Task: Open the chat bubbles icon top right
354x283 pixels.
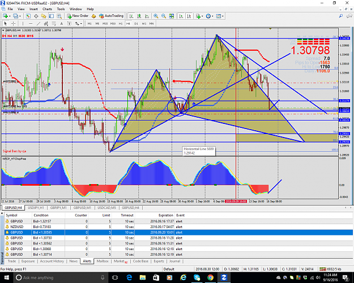Action: (349, 16)
